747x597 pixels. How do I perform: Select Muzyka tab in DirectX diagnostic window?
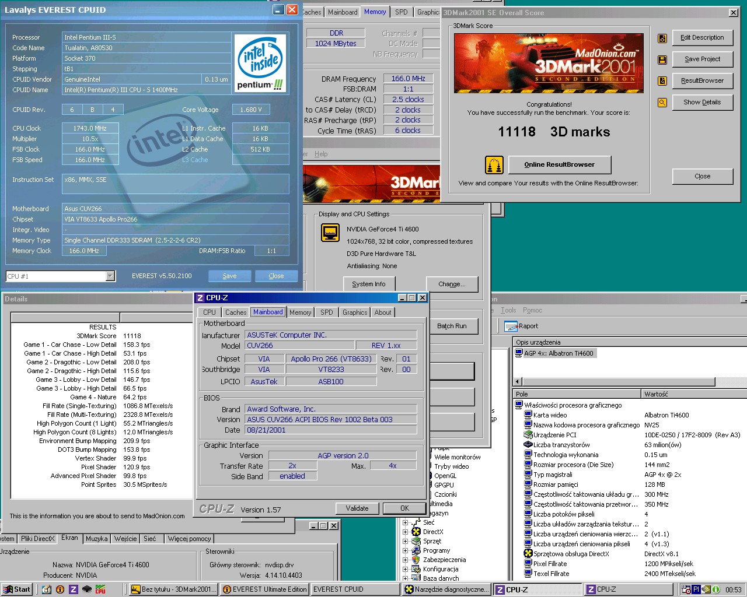[x=96, y=539]
